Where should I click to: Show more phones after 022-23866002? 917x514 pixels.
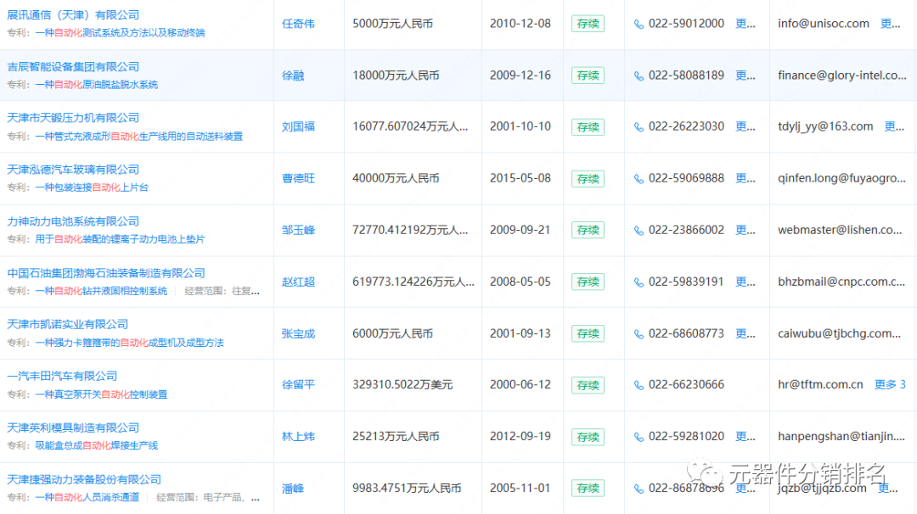pyautogui.click(x=745, y=230)
